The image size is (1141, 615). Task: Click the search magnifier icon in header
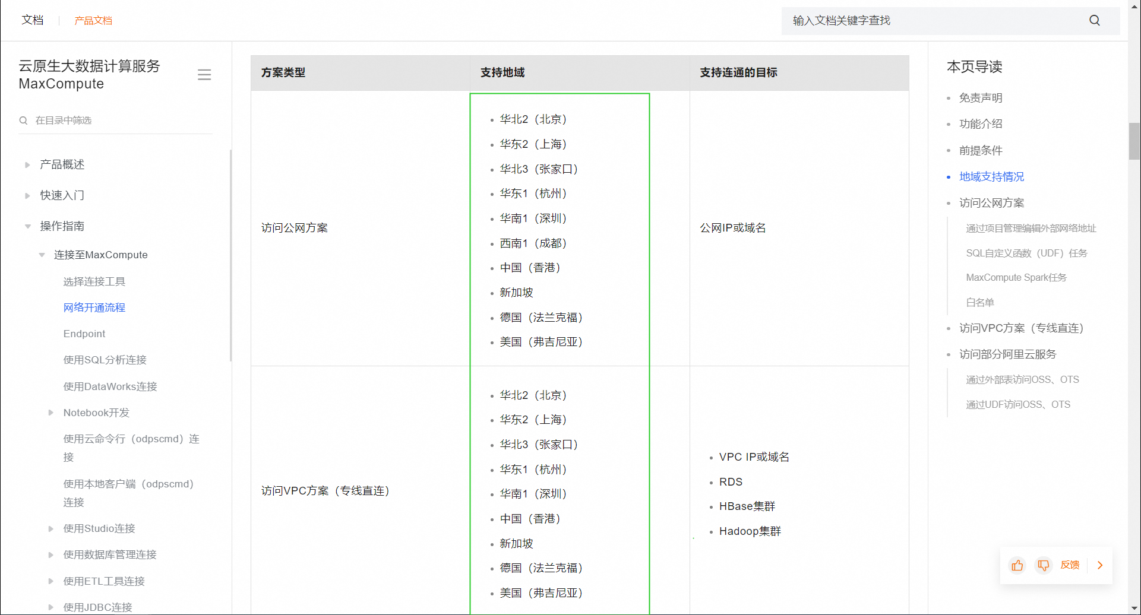pos(1095,21)
